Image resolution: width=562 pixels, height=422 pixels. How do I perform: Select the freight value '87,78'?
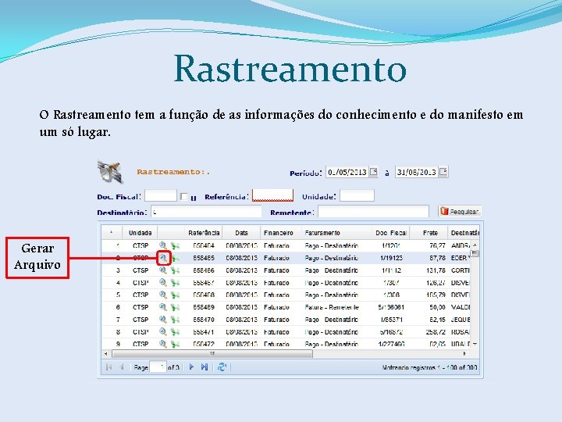coord(437,258)
